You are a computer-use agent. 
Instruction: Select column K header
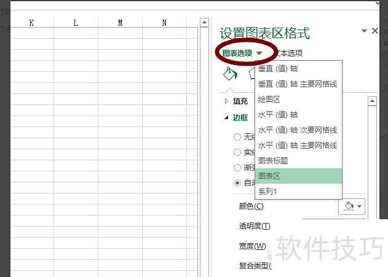click(x=32, y=23)
